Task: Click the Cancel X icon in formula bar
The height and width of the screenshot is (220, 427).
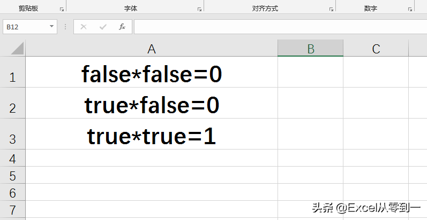Action: (x=84, y=27)
